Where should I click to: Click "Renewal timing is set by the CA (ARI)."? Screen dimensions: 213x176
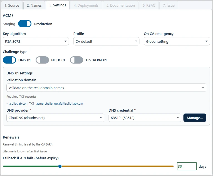28,144
